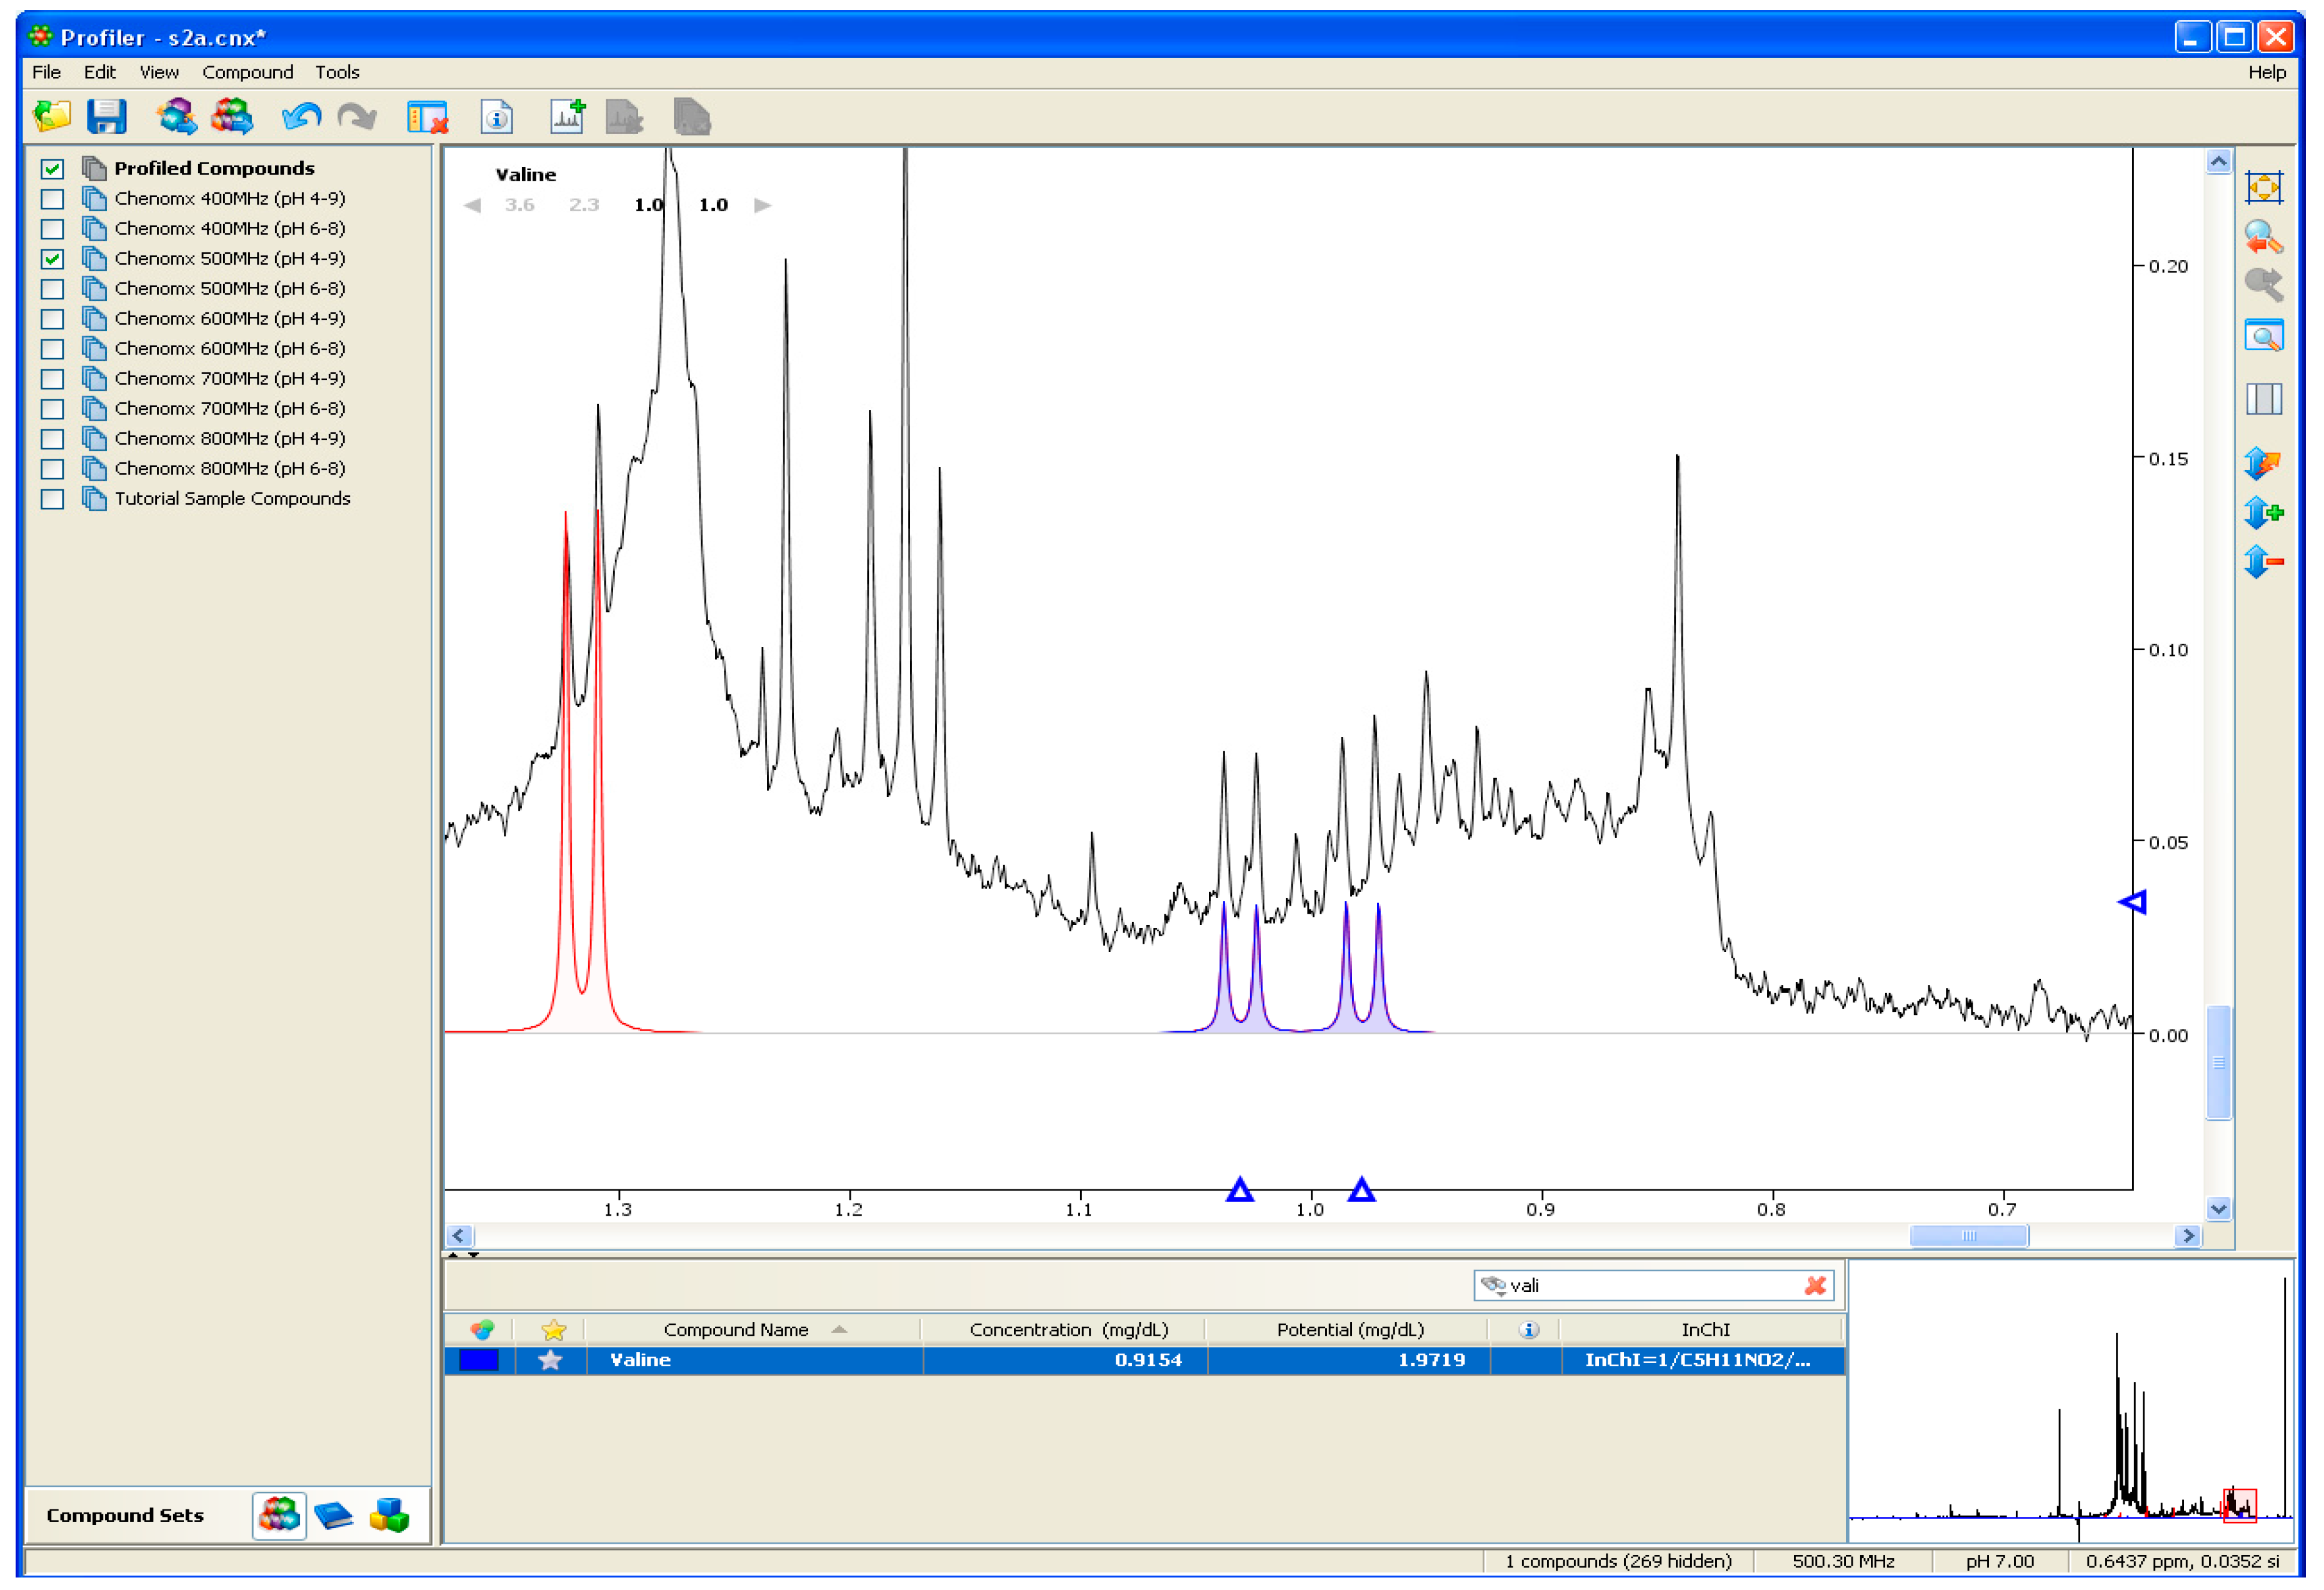Click the book library icon in Compound Sets
The width and height of the screenshot is (2324, 1590).
[333, 1516]
